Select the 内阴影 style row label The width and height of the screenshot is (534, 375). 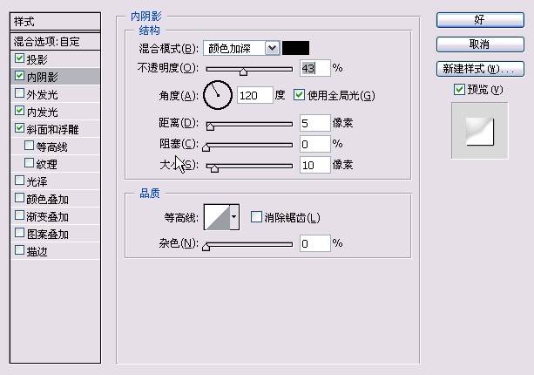[x=42, y=77]
